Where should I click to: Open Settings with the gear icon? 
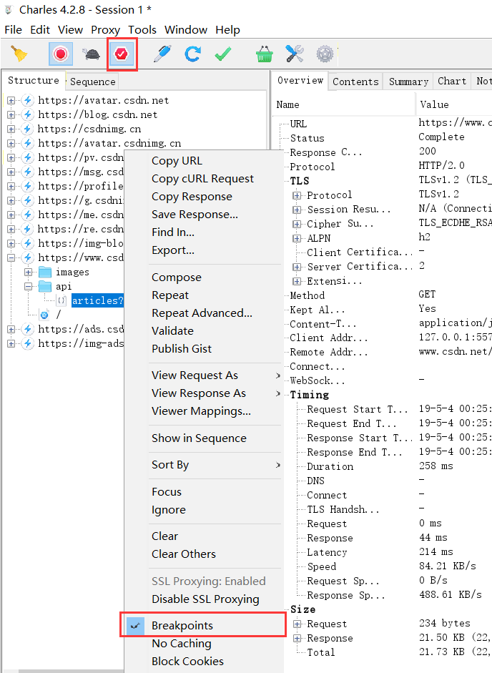pyautogui.click(x=325, y=54)
